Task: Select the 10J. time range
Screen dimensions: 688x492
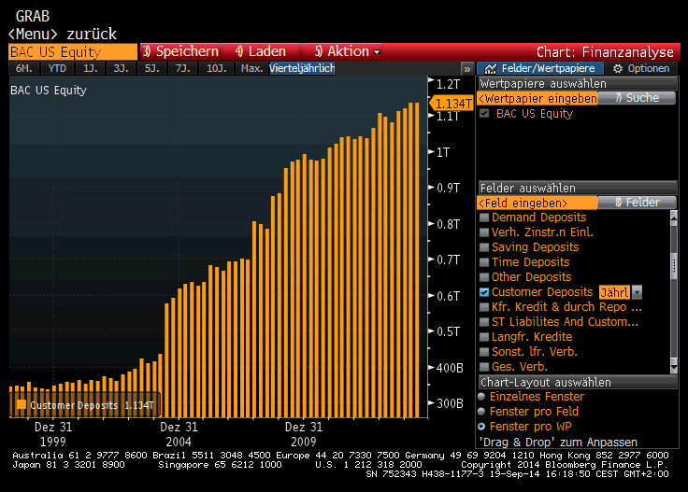Action: (x=216, y=69)
